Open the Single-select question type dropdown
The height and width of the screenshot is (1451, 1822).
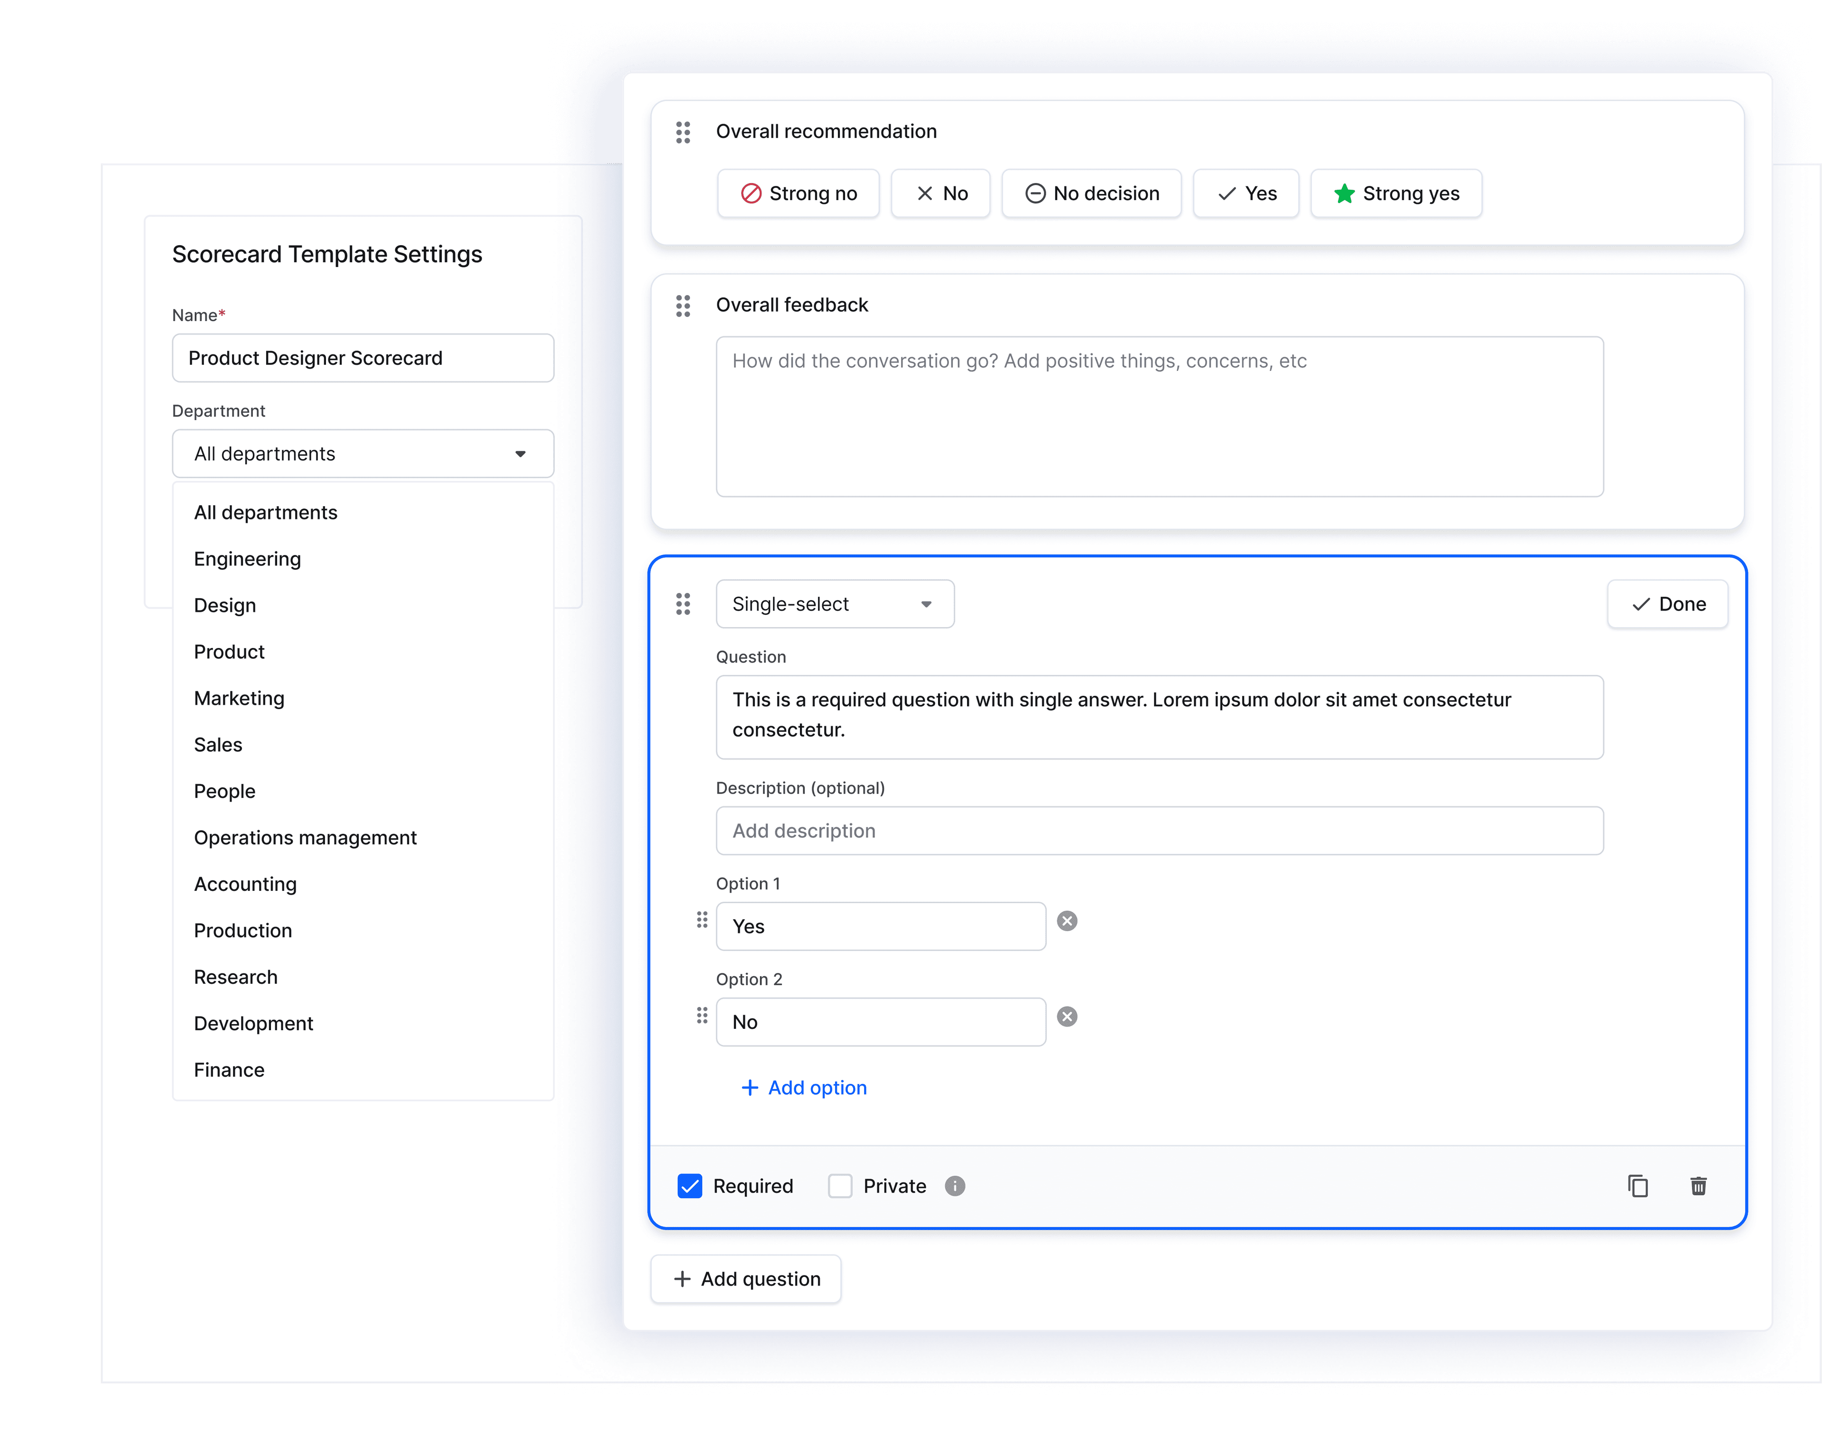coord(834,604)
